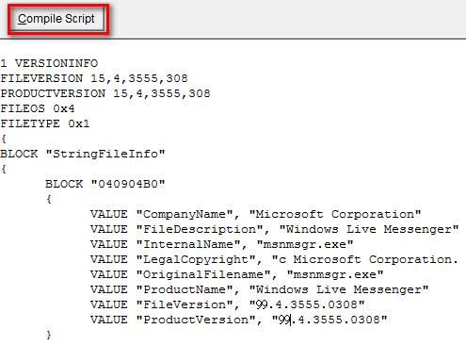The image size is (466, 345).
Task: Click the "LegalCopyright" key text
Action: 199,259
